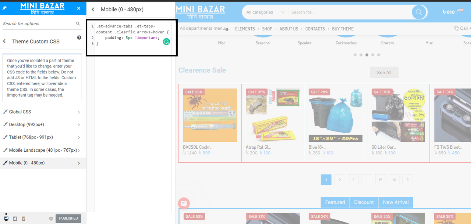The height and width of the screenshot is (224, 471).
Task: Click the info icon beside All departments menu
Action: tap(227, 29)
